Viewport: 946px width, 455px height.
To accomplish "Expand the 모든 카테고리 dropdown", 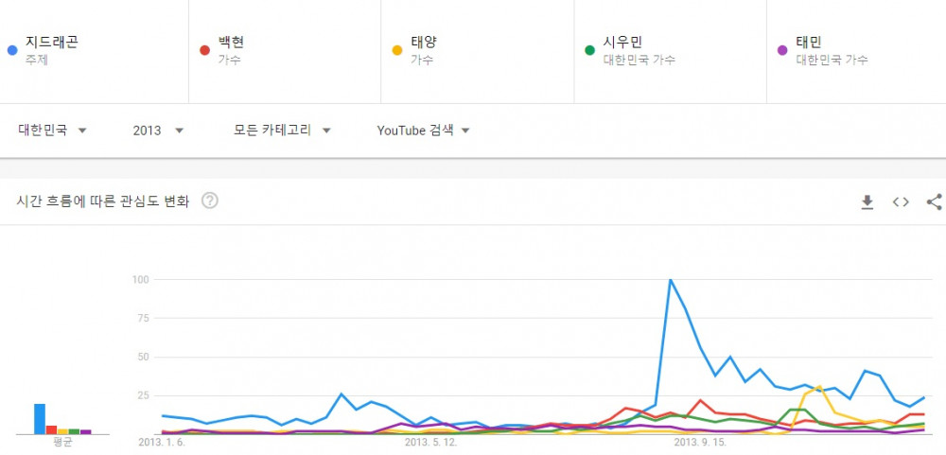I will point(282,131).
